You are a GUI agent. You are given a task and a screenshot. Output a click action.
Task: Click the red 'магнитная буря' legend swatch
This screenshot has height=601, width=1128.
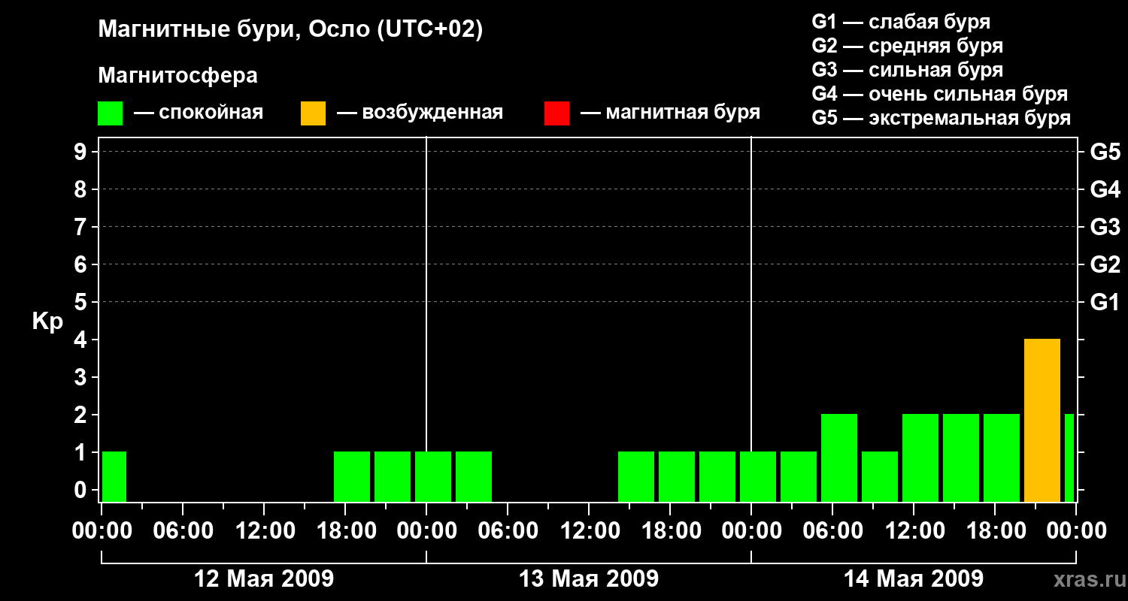(556, 113)
